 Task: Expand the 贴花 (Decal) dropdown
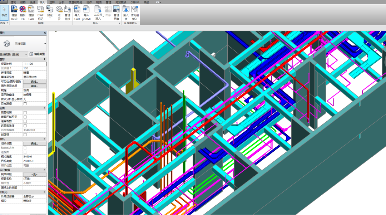50,18
